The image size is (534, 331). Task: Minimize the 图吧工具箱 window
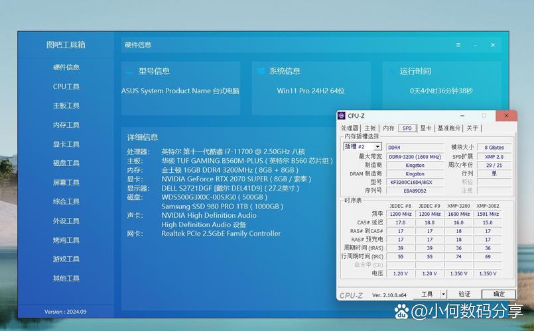(x=476, y=45)
